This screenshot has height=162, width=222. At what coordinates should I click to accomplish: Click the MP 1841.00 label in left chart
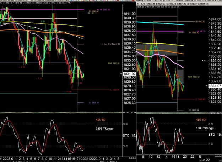[x=104, y=10]
